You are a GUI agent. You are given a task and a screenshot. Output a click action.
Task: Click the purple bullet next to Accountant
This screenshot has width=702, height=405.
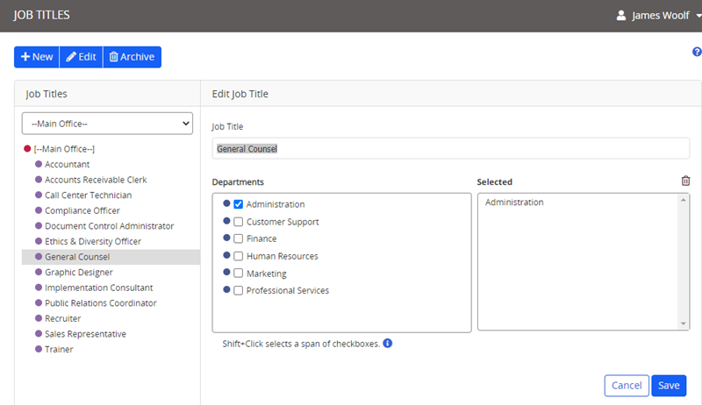coord(38,164)
